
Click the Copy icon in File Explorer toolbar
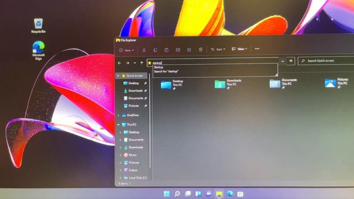pos(155,50)
